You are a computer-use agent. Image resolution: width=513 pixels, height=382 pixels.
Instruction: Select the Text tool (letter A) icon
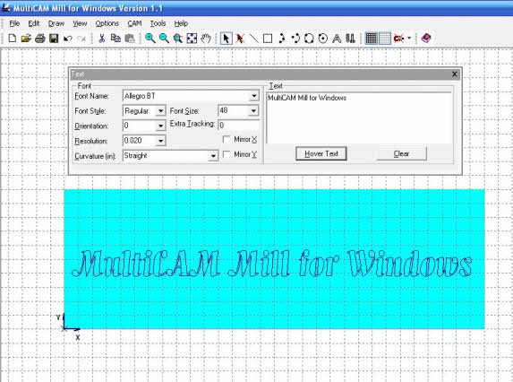[x=337, y=39]
